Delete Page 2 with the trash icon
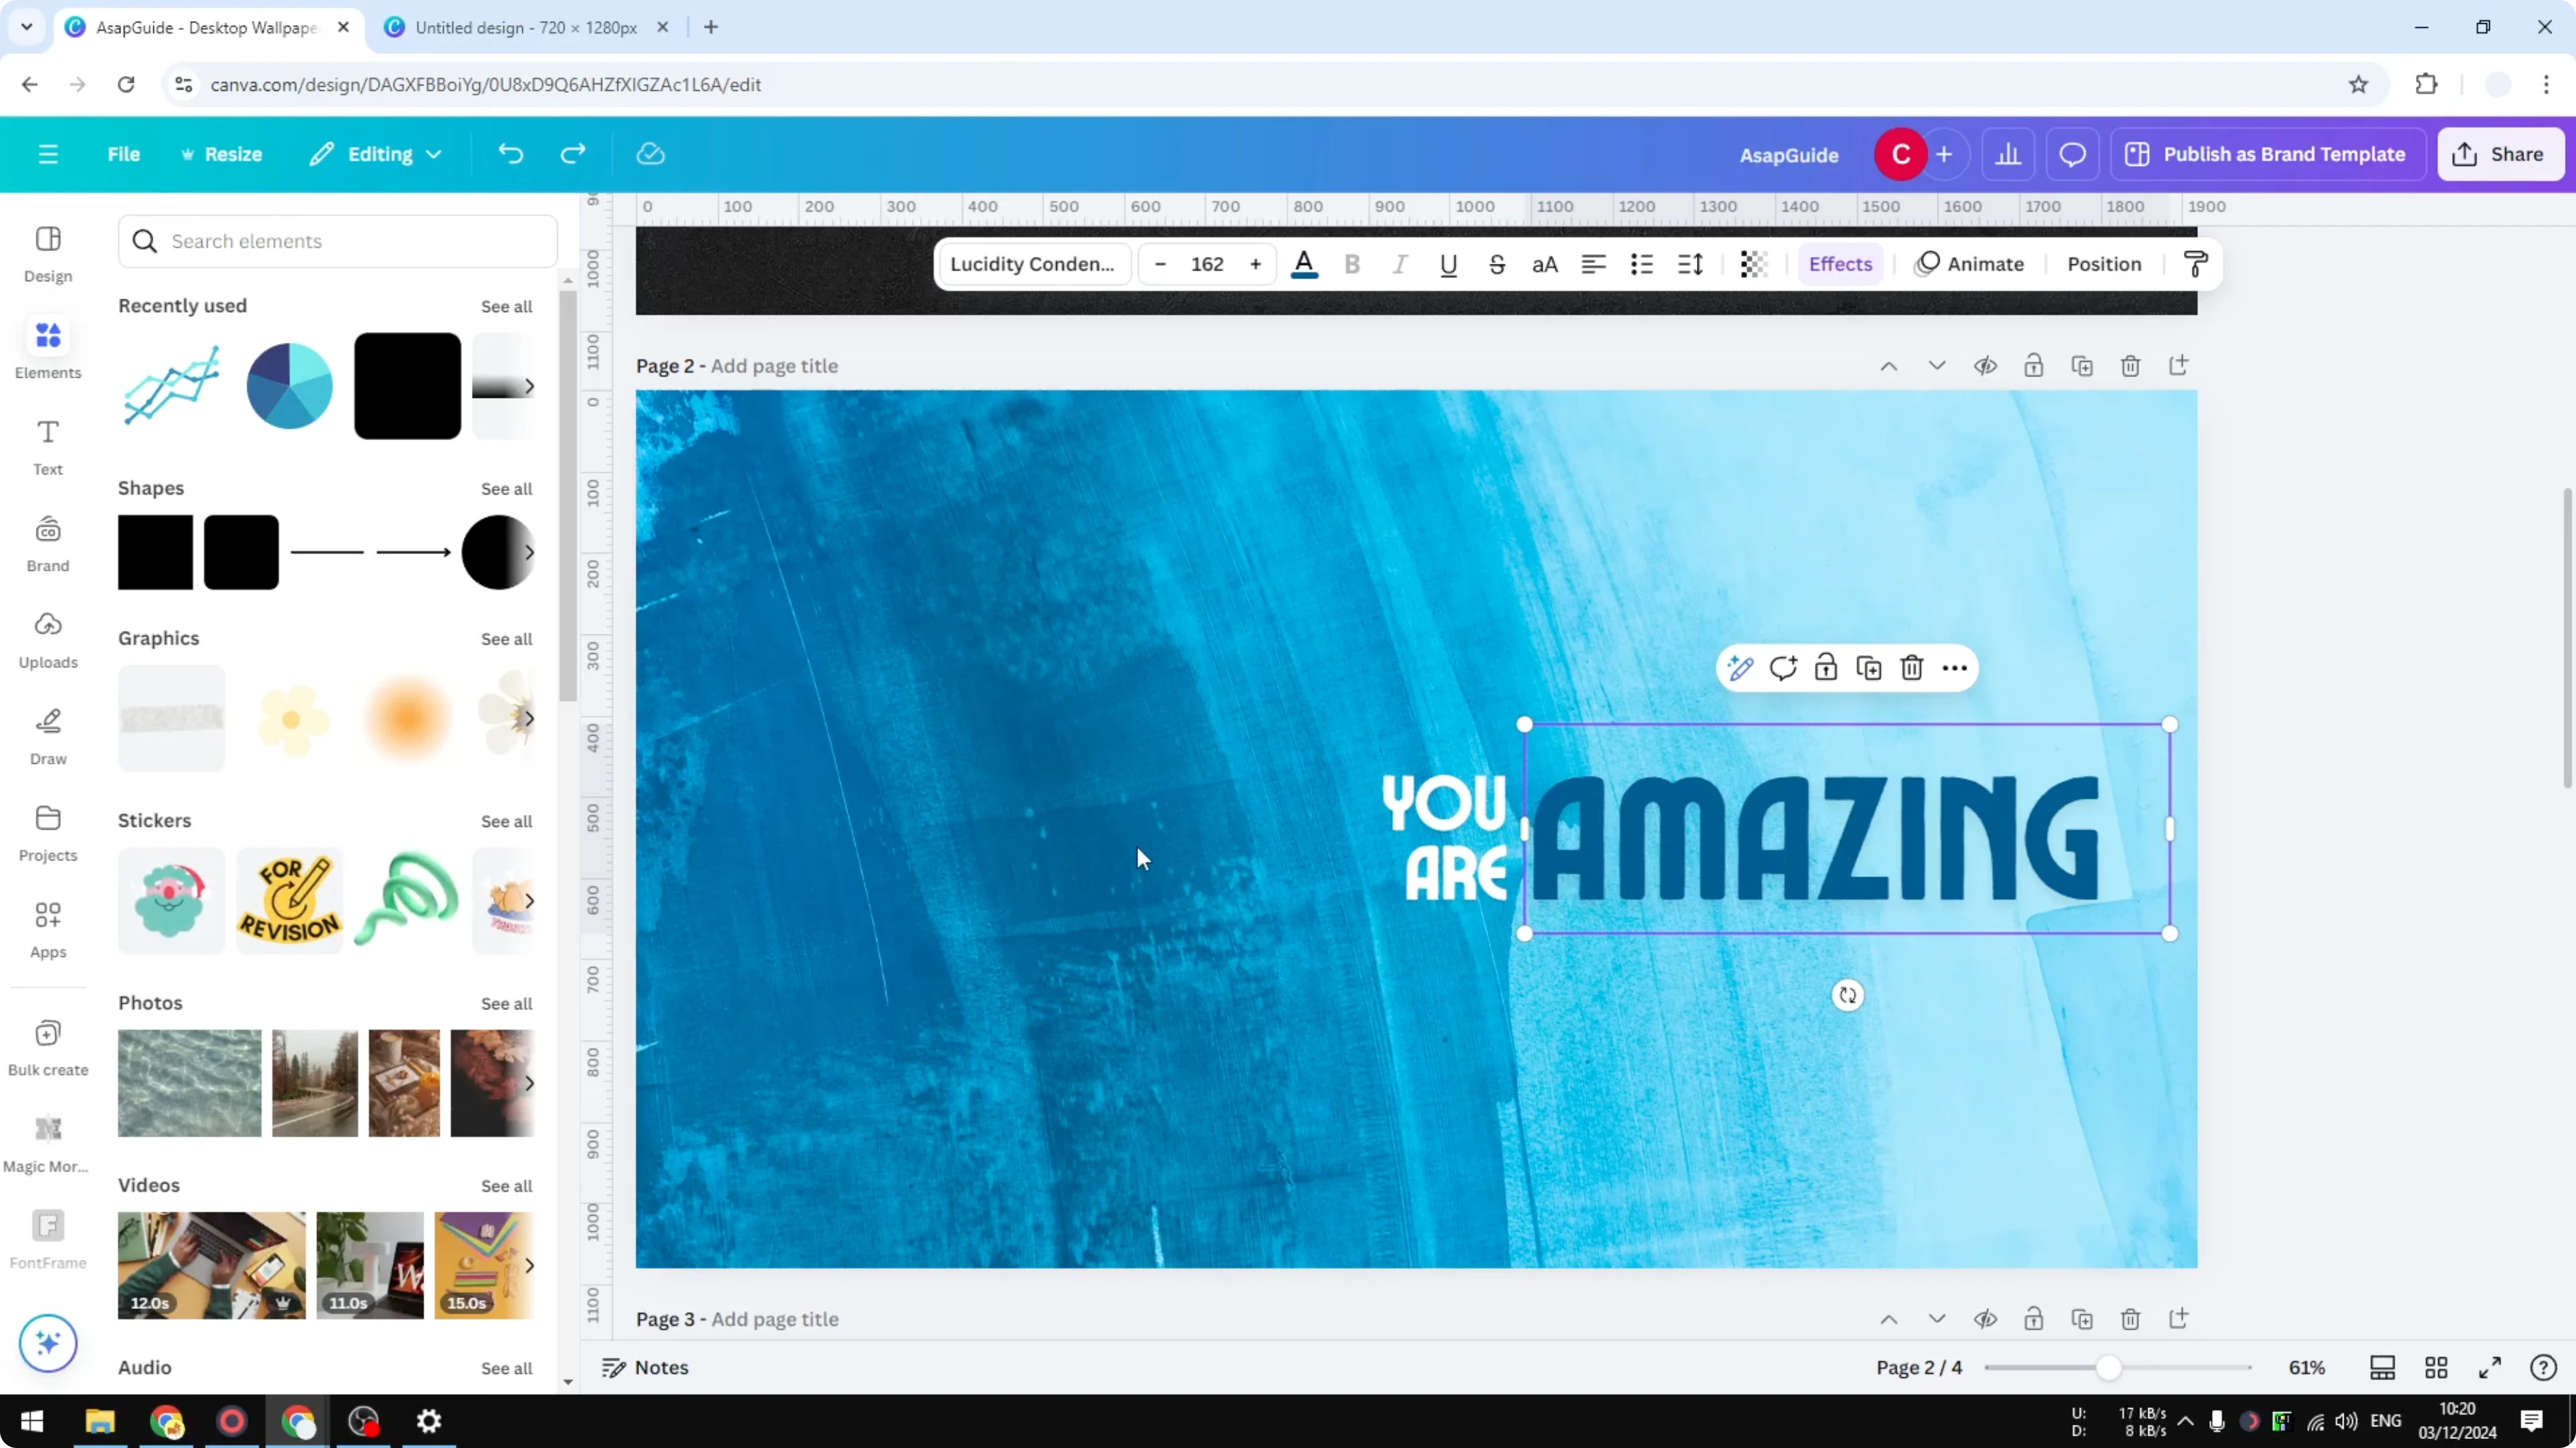This screenshot has height=1448, width=2576. [2130, 366]
